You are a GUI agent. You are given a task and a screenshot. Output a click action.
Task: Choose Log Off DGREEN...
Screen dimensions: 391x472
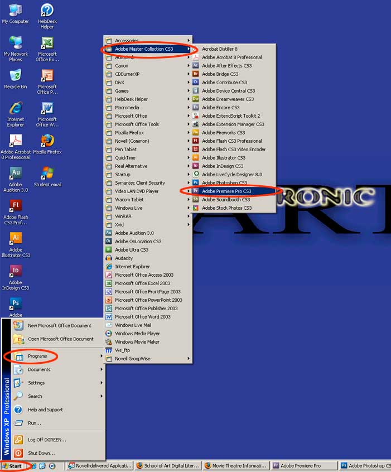coord(58,440)
